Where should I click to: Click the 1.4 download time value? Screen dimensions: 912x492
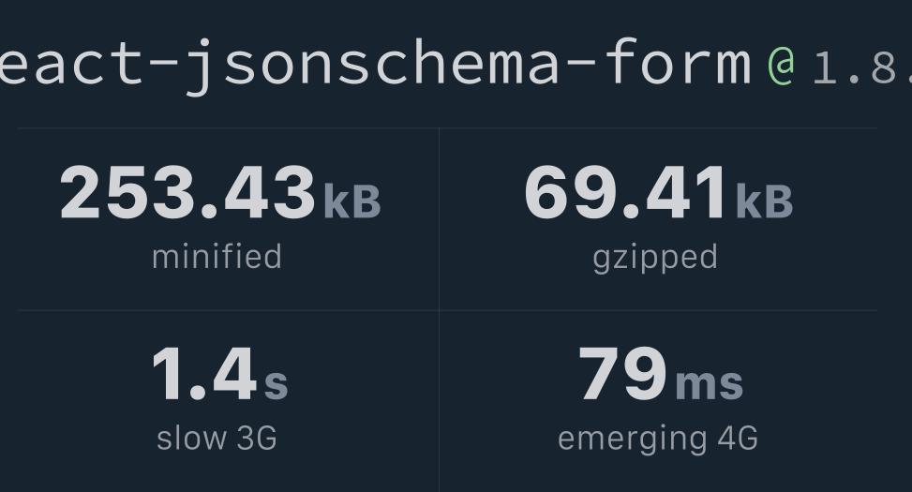tap(204, 373)
